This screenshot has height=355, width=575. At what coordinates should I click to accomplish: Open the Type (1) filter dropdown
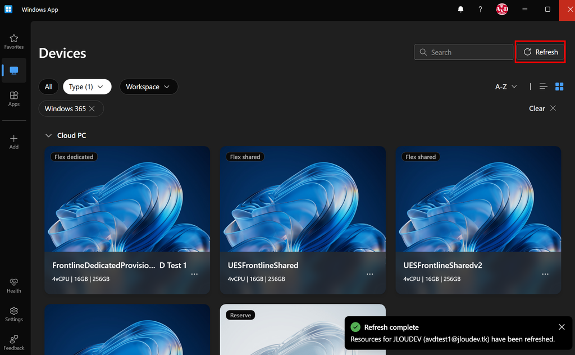[x=87, y=87]
